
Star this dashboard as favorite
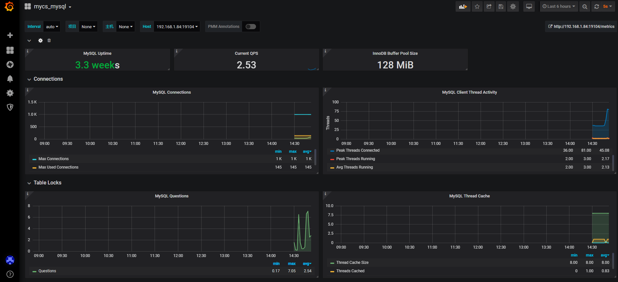477,6
